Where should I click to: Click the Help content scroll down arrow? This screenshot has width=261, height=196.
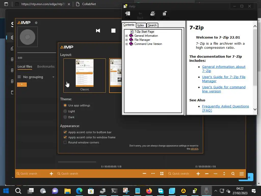tap(255, 109)
